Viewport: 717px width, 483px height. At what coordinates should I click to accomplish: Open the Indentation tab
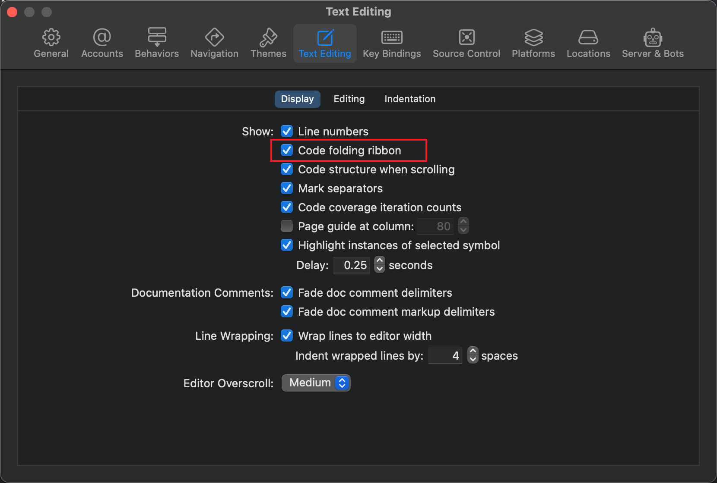[x=409, y=99]
